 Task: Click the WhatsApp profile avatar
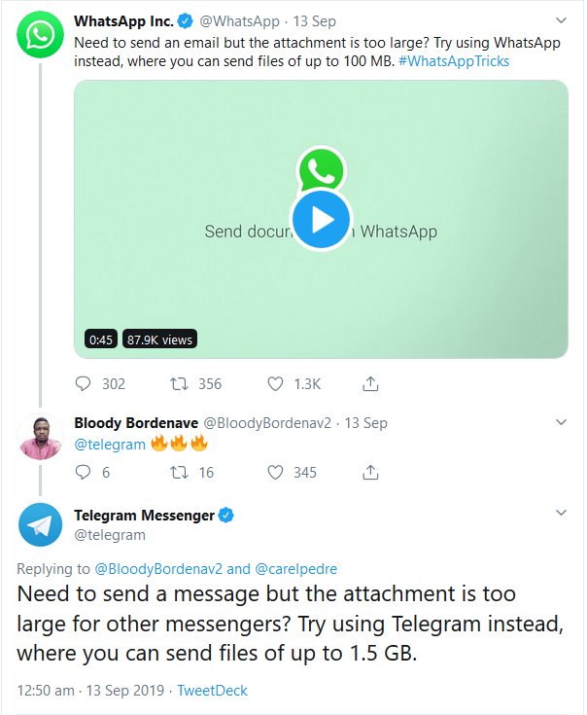tap(40, 37)
